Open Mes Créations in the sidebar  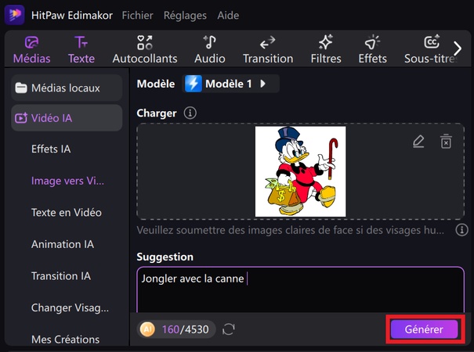(65, 339)
